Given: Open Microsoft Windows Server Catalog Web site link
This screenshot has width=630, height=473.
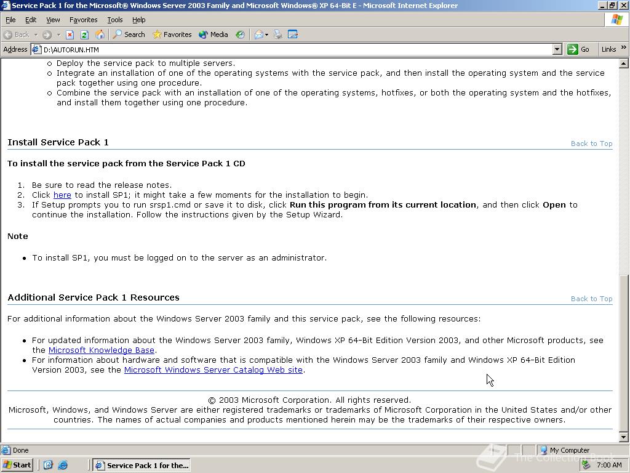Looking at the screenshot, I should (x=213, y=370).
